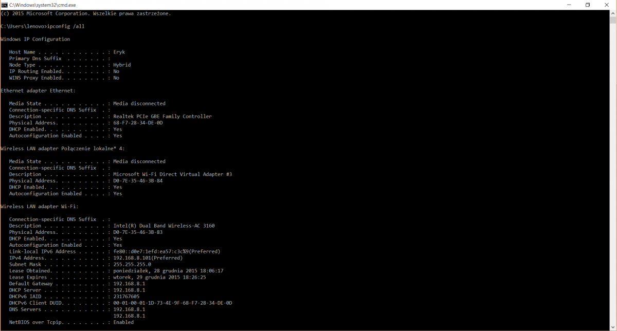Click 'Intel(R) Dual Band Wireless-AC 3160' text
617x331 pixels.
pyautogui.click(x=164, y=226)
